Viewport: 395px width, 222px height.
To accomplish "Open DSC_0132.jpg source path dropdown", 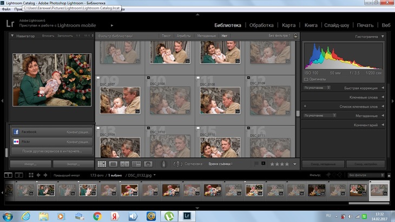I will point(154,175).
